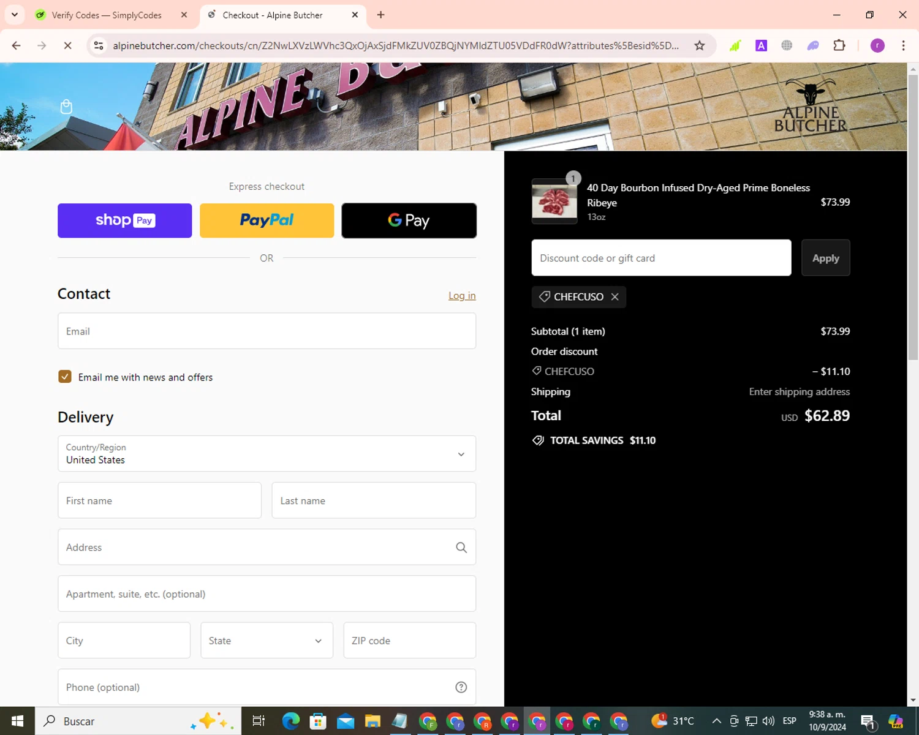Click the Last name field

[x=374, y=500]
